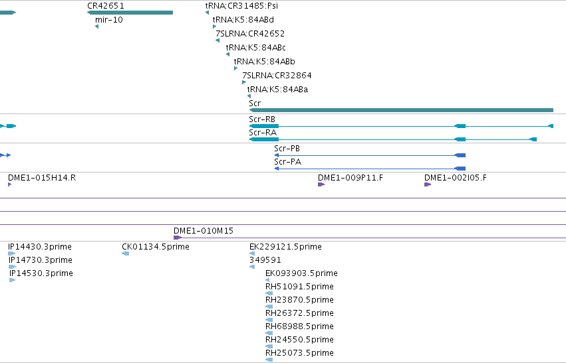The height and width of the screenshot is (363, 566).
Task: Click the DME1-009P11.F BAC end marker
Action: (x=321, y=184)
